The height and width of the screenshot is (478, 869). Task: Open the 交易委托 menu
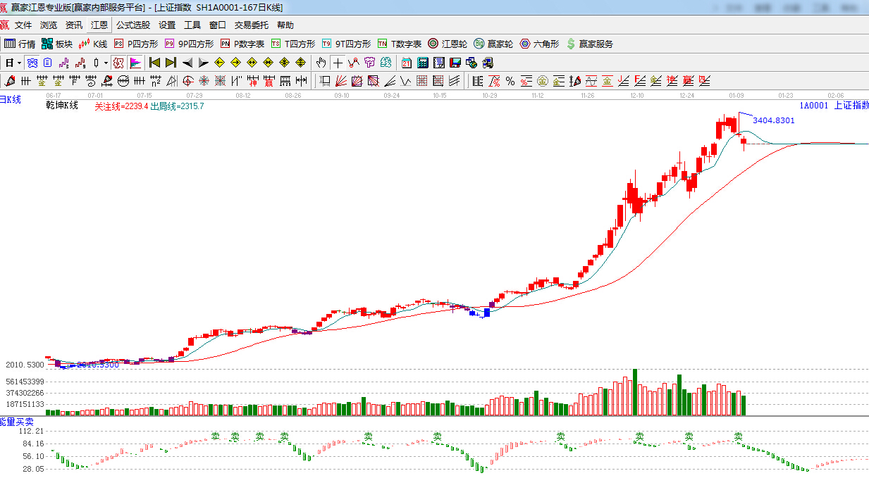(x=251, y=25)
